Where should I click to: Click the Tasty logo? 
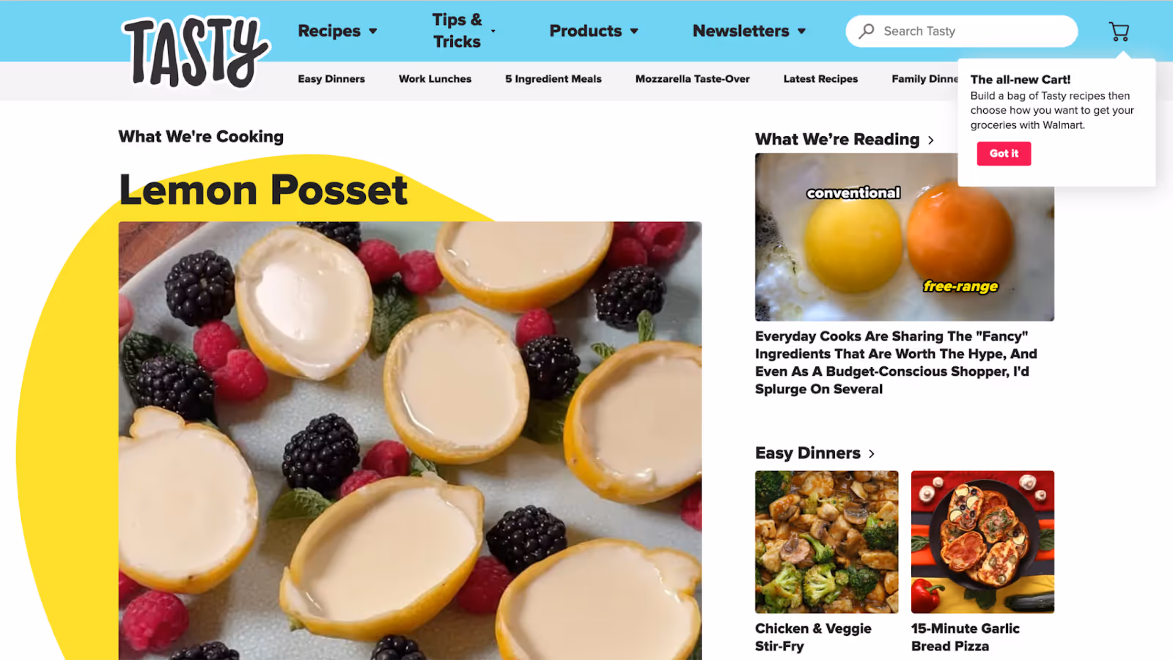click(196, 52)
